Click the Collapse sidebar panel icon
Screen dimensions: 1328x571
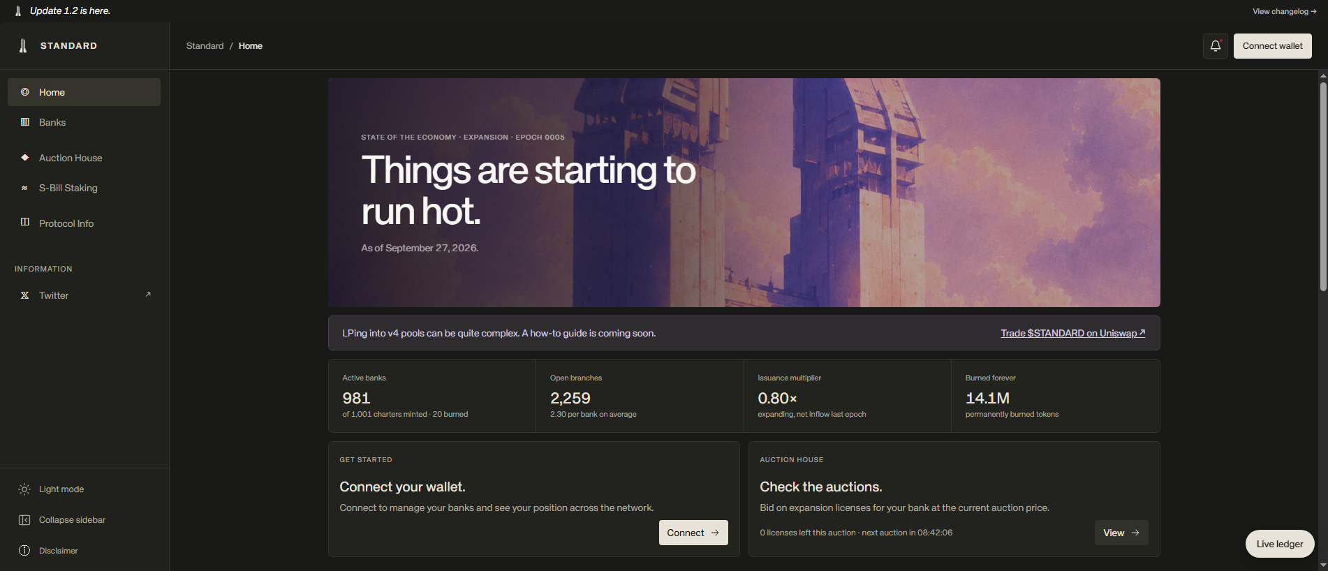coord(24,520)
